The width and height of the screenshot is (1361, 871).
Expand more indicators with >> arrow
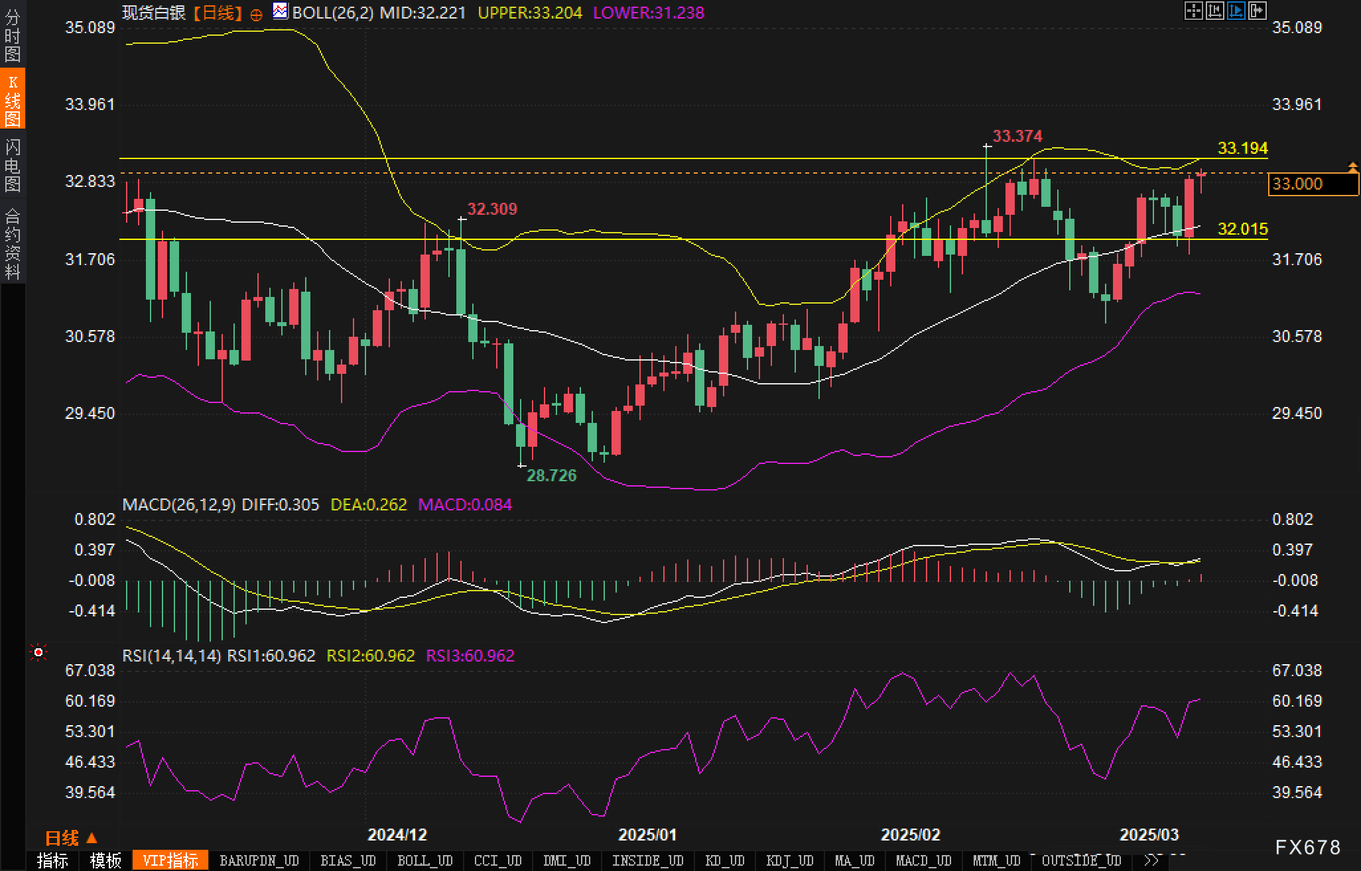click(1151, 860)
